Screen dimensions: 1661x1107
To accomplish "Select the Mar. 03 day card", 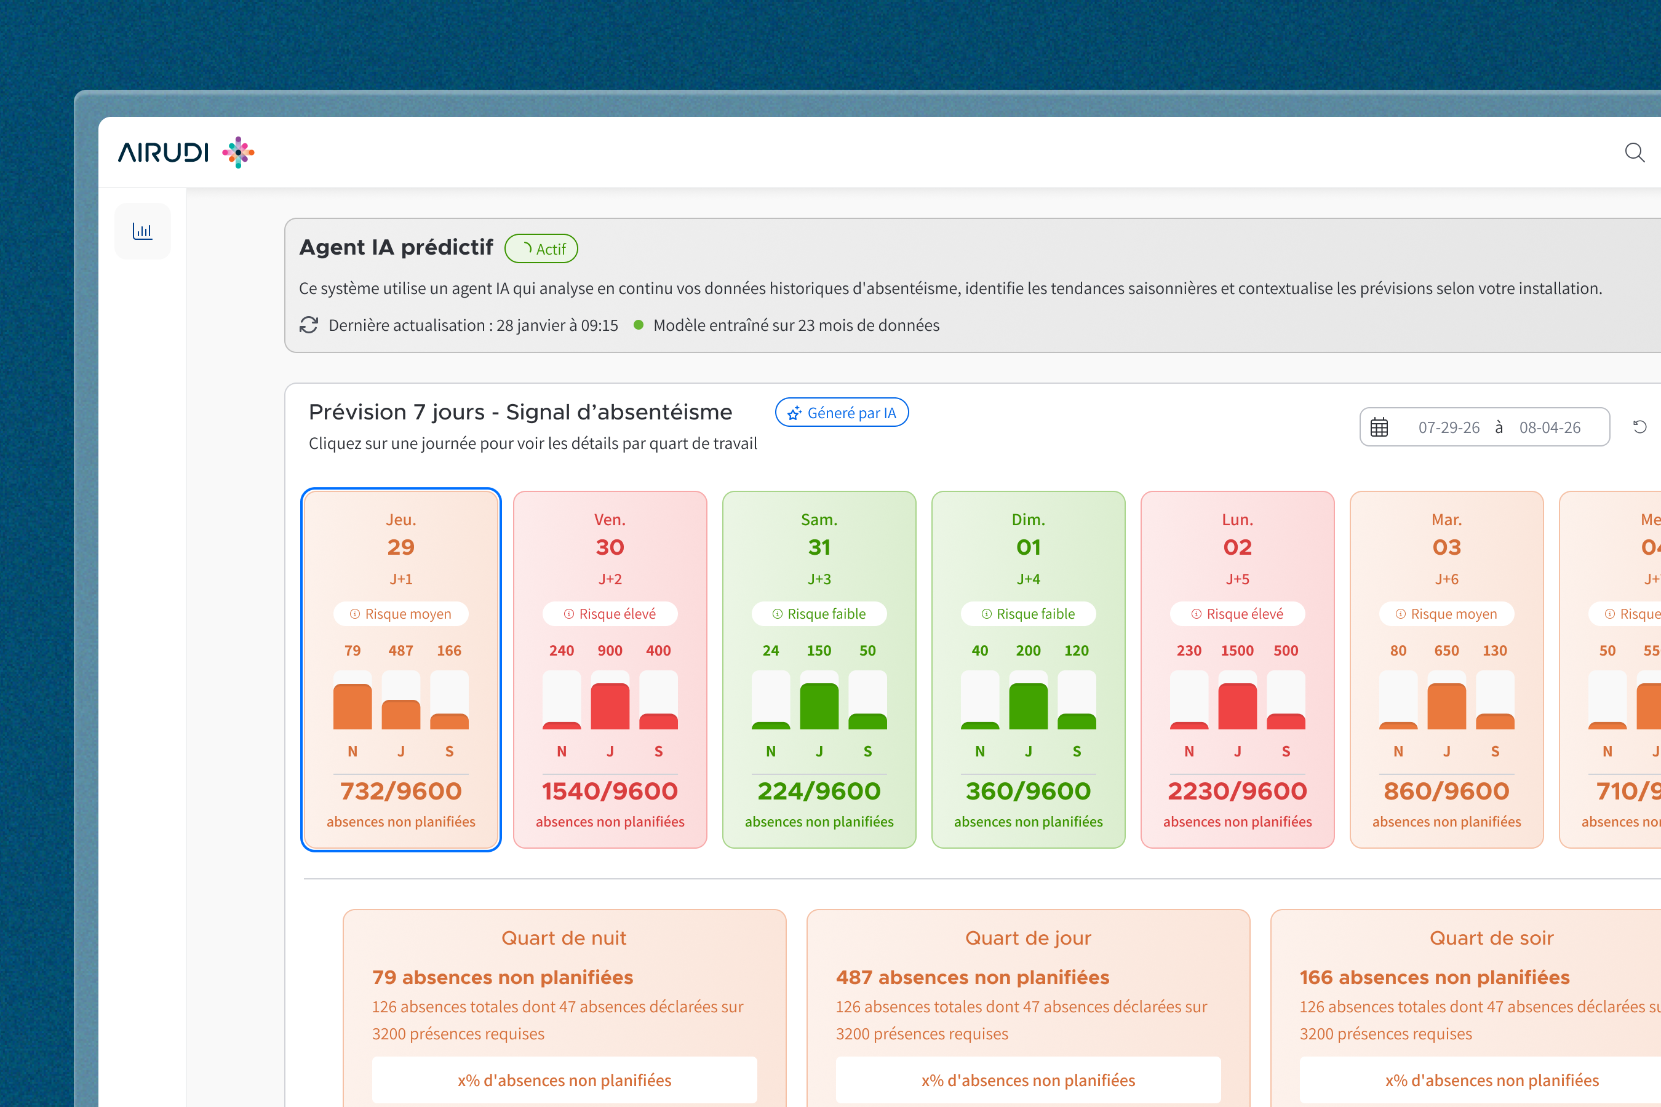I will coord(1446,669).
